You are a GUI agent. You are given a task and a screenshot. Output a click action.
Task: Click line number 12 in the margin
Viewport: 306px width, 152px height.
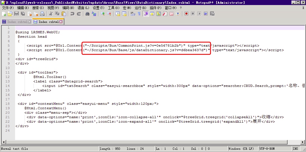[8, 77]
